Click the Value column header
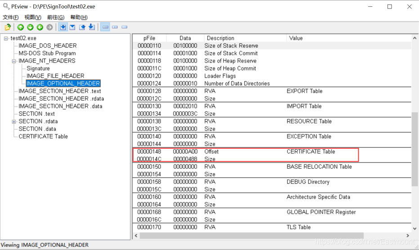The image size is (419, 250). [349, 38]
